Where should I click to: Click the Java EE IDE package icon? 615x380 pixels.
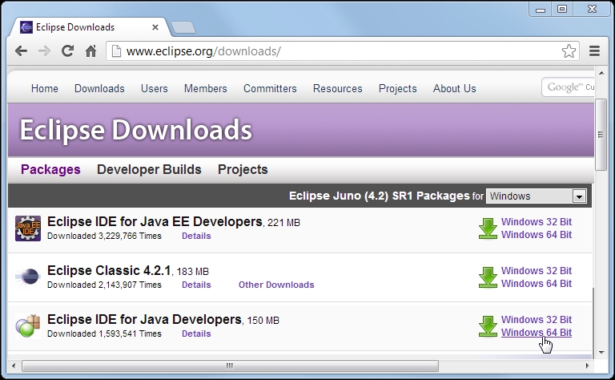28,228
